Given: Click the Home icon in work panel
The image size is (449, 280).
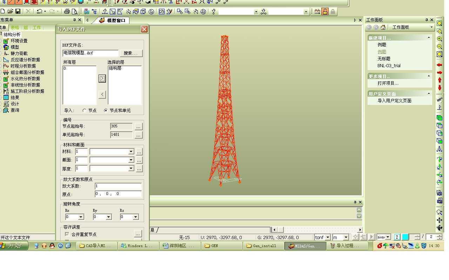Looking at the screenshot, I should (383, 27).
